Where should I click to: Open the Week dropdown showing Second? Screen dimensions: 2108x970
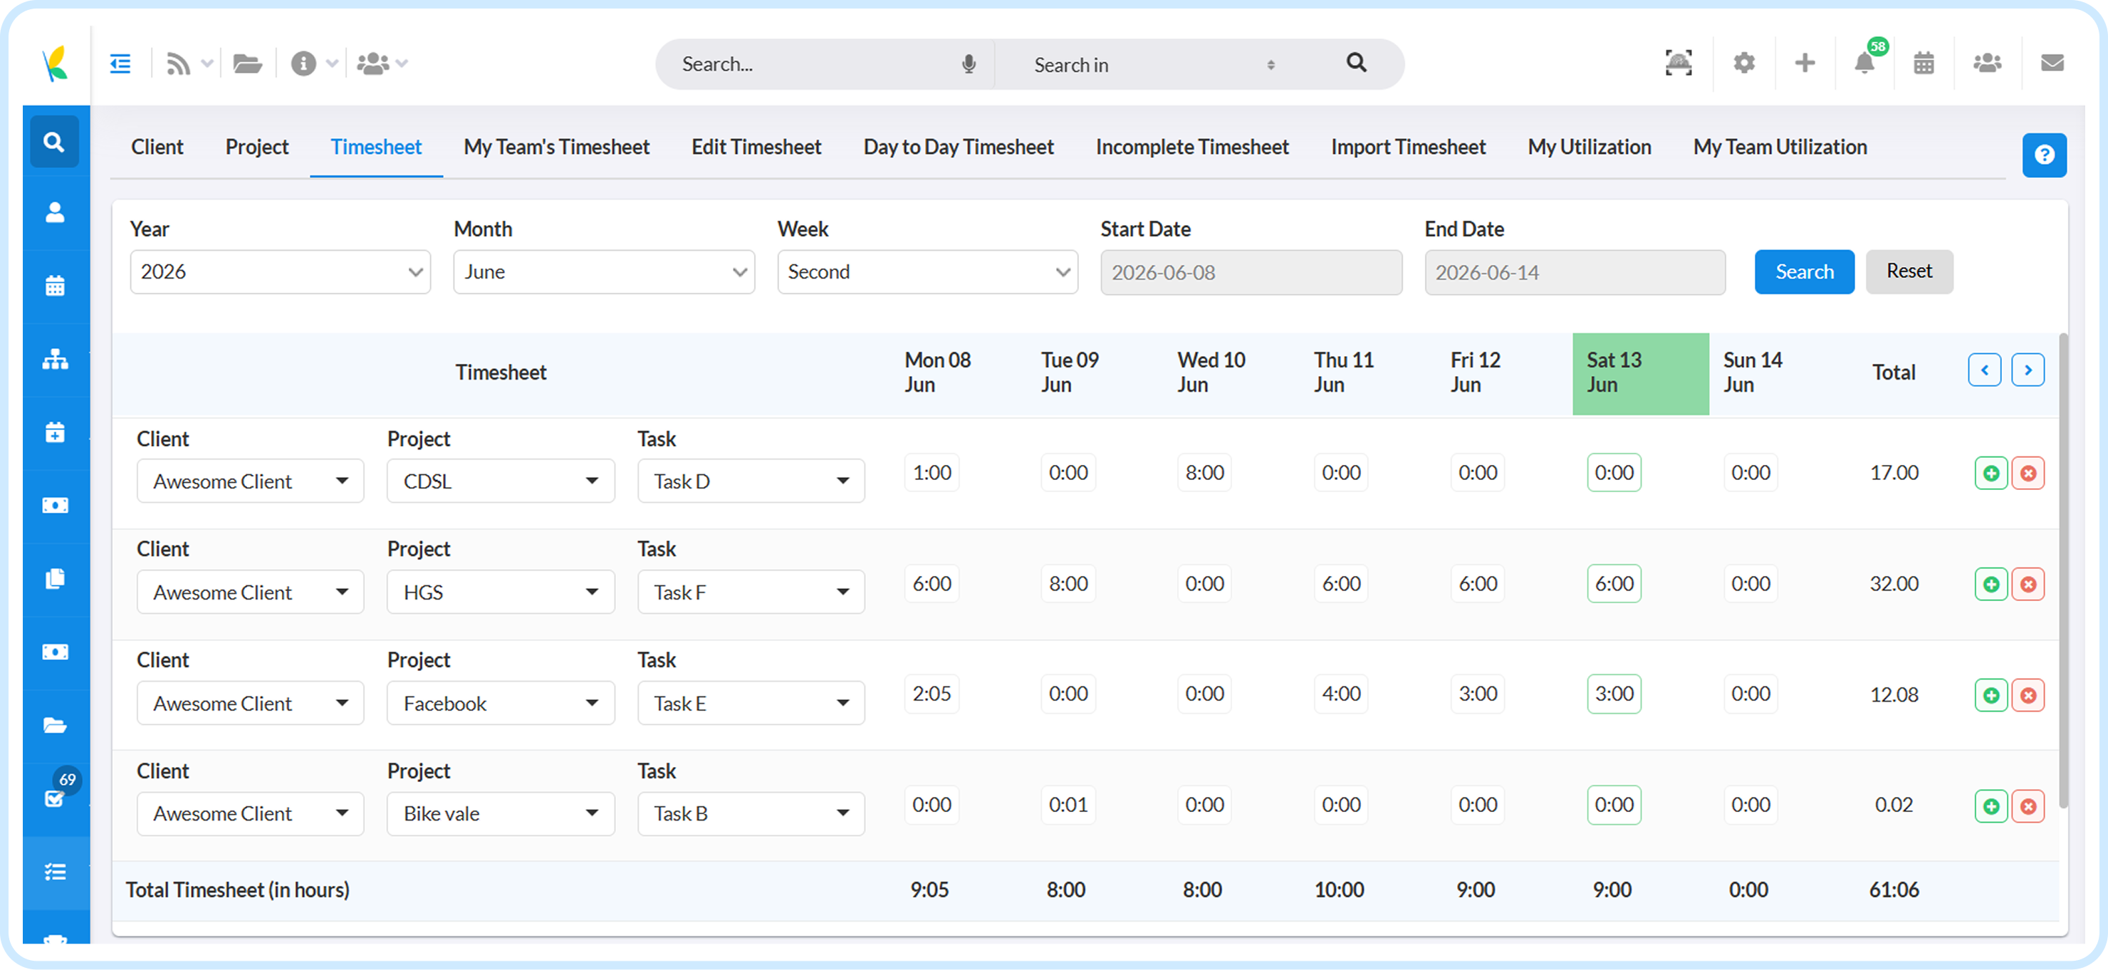927,272
